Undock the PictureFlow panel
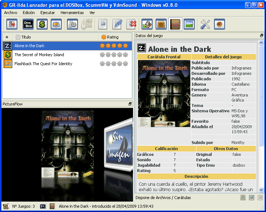 tap(130, 104)
